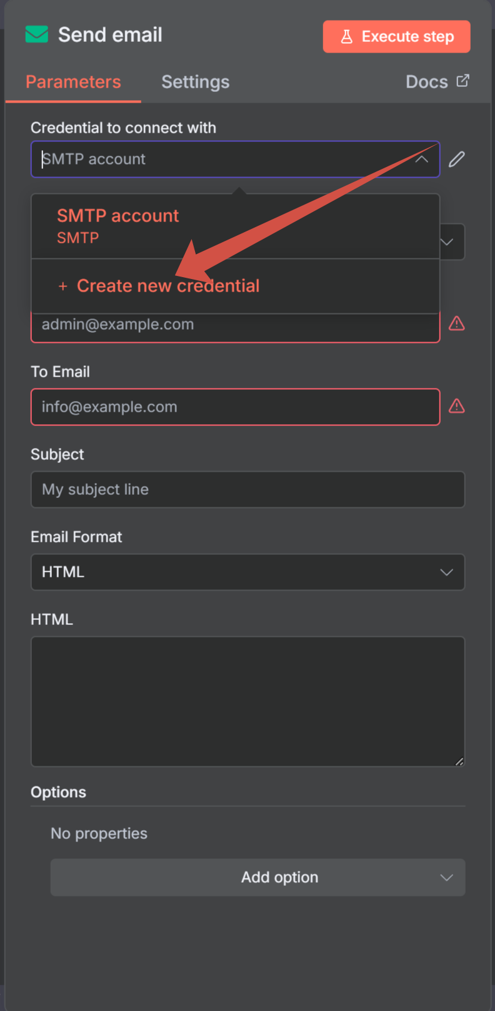495x1011 pixels.
Task: Switch to the Settings tab
Action: pos(195,82)
